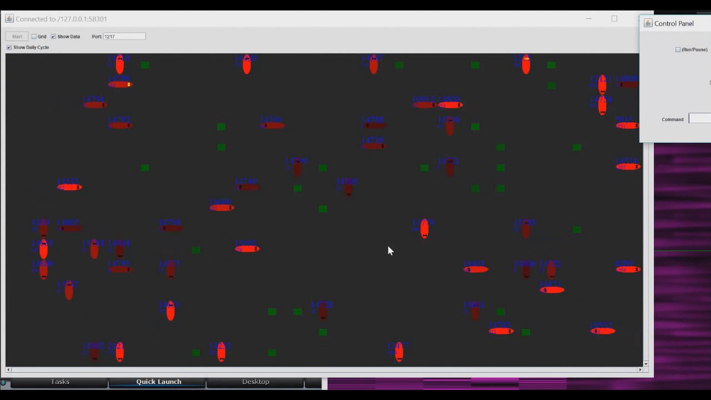Select the agent labeled 14133
The image size is (711, 400).
point(69,187)
